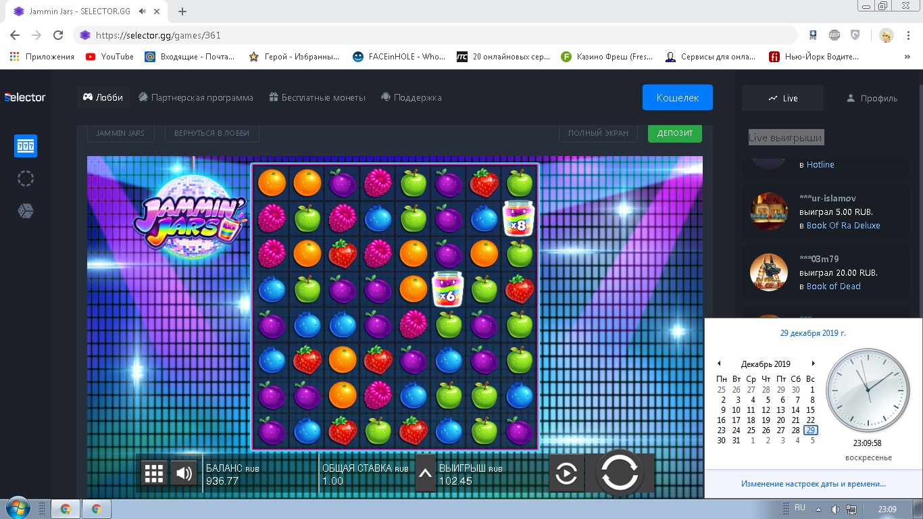The height and width of the screenshot is (519, 923).
Task: Open Партнерская программа page
Action: tap(196, 97)
